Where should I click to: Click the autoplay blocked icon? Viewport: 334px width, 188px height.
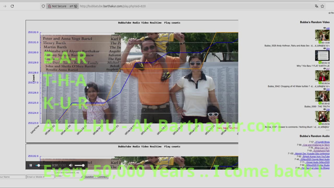click(x=76, y=6)
